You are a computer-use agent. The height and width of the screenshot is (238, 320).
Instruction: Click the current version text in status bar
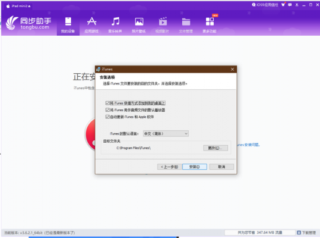40,233
